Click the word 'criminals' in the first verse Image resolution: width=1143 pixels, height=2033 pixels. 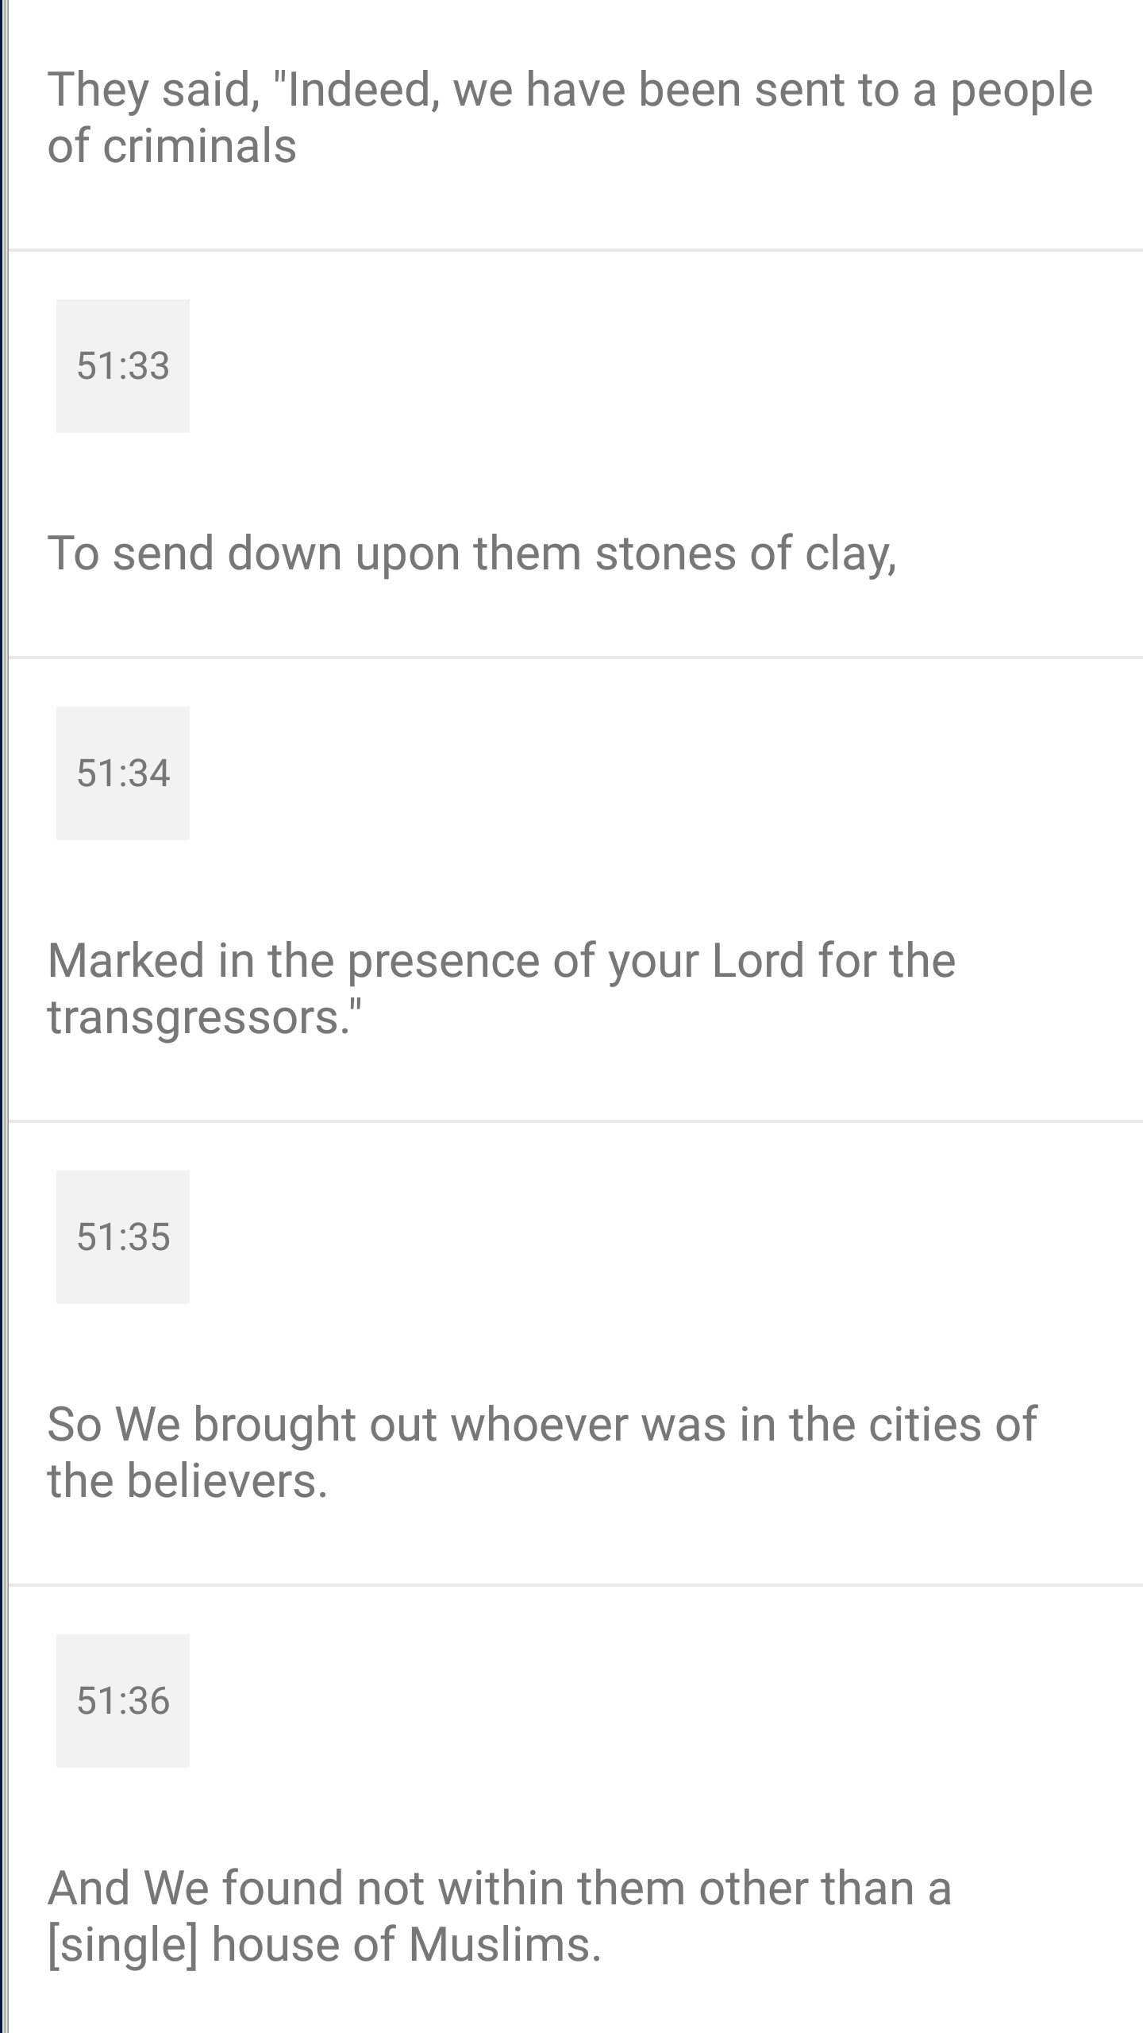pos(199,146)
